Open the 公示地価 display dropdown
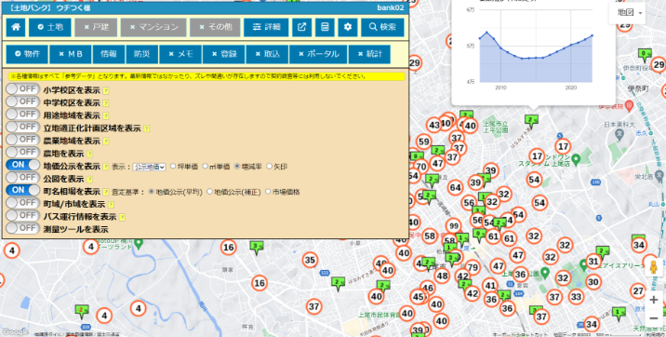 (149, 167)
